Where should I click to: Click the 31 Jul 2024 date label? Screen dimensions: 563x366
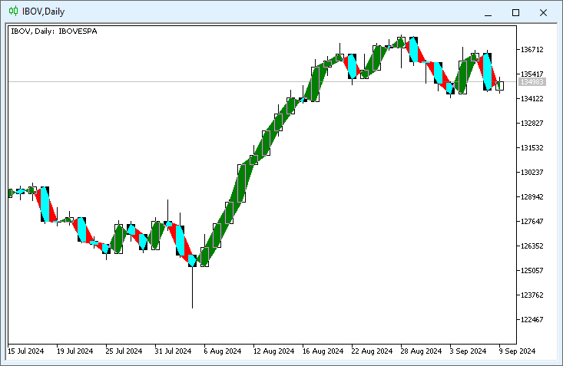click(173, 351)
